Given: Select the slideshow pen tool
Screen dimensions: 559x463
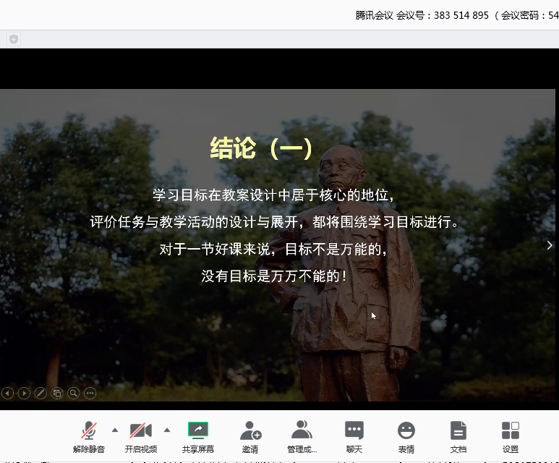Looking at the screenshot, I should pos(40,393).
